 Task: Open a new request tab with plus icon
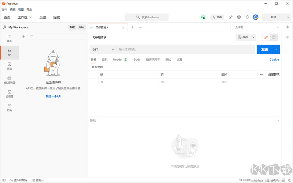click(x=132, y=27)
